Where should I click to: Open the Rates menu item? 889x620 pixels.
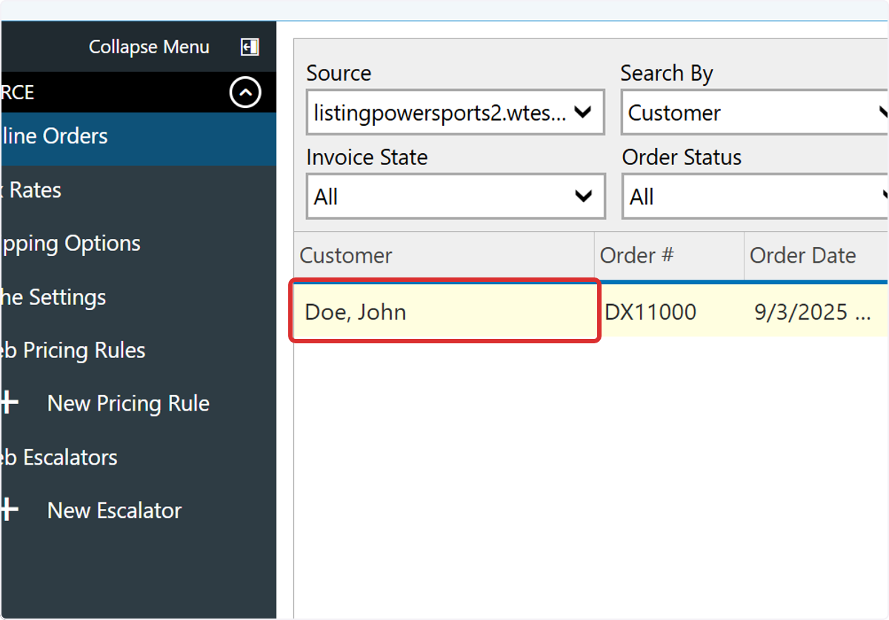click(138, 190)
